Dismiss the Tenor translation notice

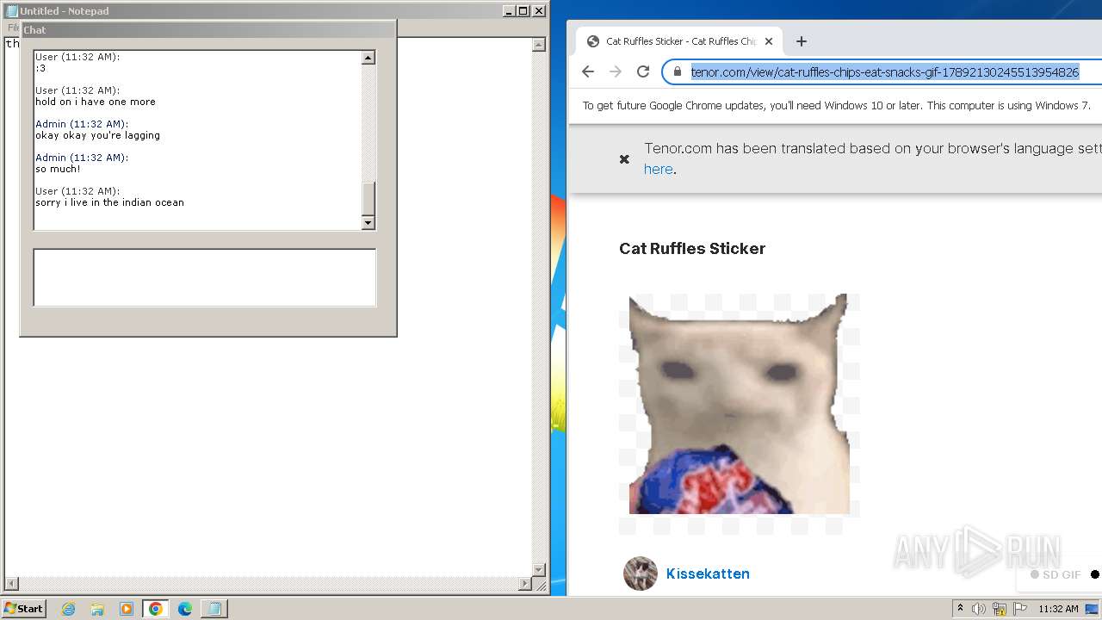click(x=625, y=159)
